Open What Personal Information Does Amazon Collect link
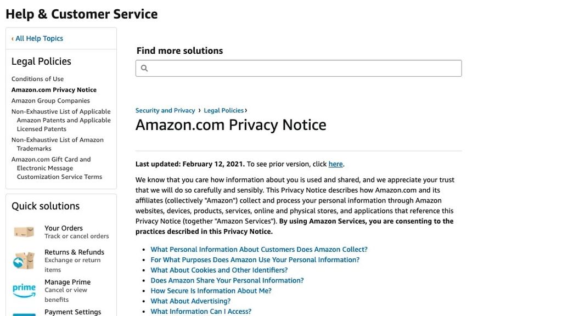Viewport: 562px width, 316px height. point(258,249)
